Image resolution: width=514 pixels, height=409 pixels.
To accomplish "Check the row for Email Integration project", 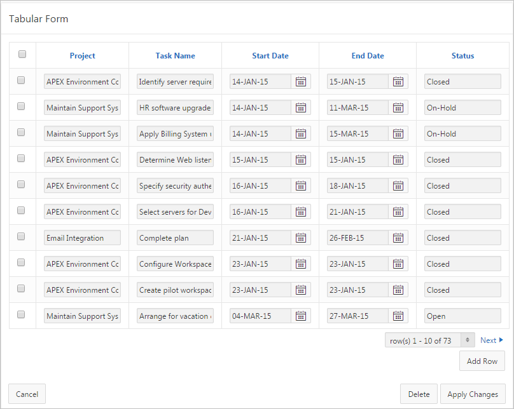I will (x=22, y=238).
